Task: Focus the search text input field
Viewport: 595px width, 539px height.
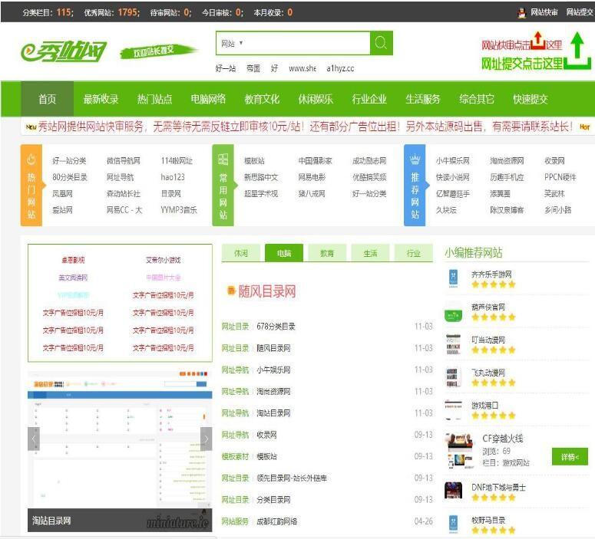Action: click(307, 44)
